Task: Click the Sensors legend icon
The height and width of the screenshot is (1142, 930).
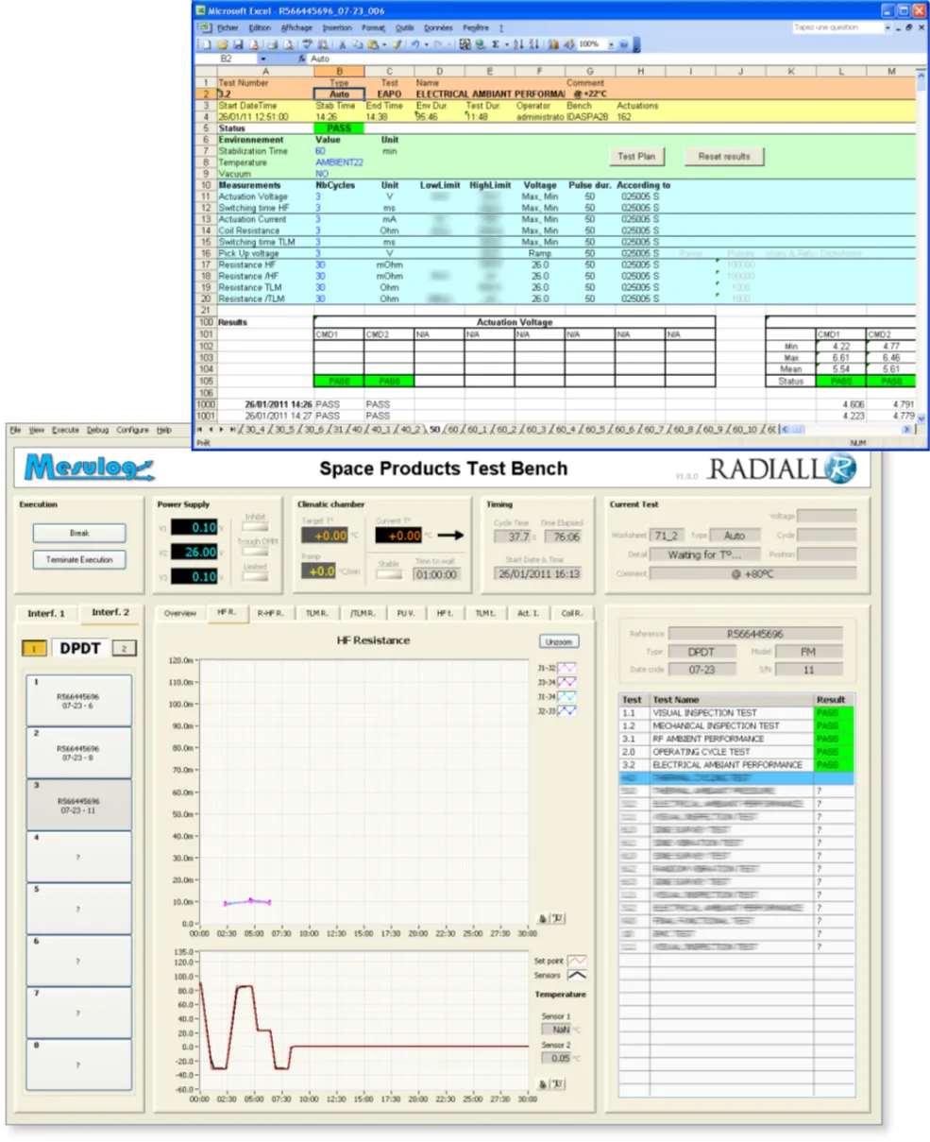Action: [x=576, y=975]
